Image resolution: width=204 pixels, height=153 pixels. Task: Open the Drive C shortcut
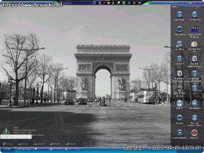pos(24,144)
